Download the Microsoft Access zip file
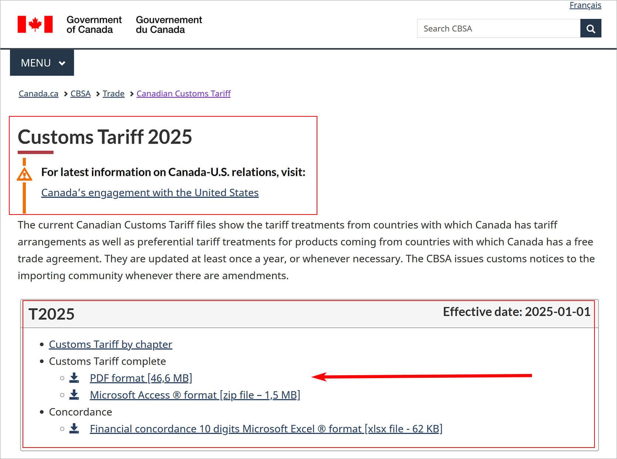The image size is (617, 459). (195, 394)
